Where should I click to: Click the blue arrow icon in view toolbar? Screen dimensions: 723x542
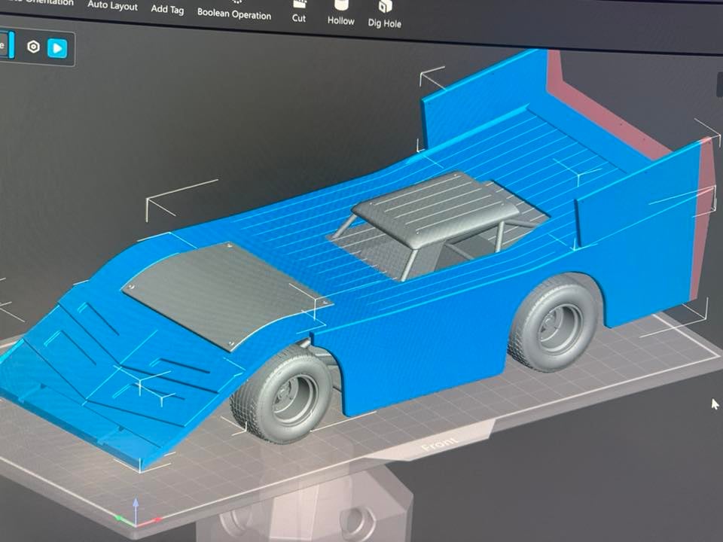click(x=57, y=49)
